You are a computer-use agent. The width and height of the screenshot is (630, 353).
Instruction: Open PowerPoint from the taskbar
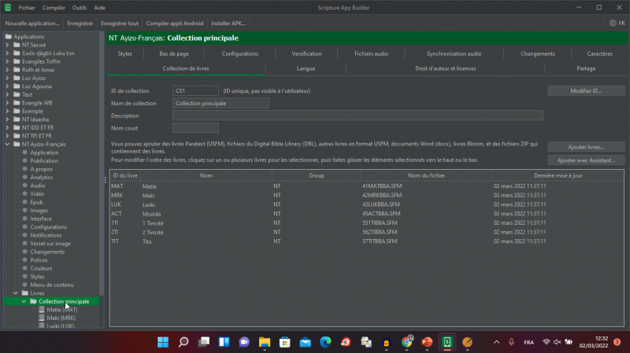pyautogui.click(x=427, y=342)
